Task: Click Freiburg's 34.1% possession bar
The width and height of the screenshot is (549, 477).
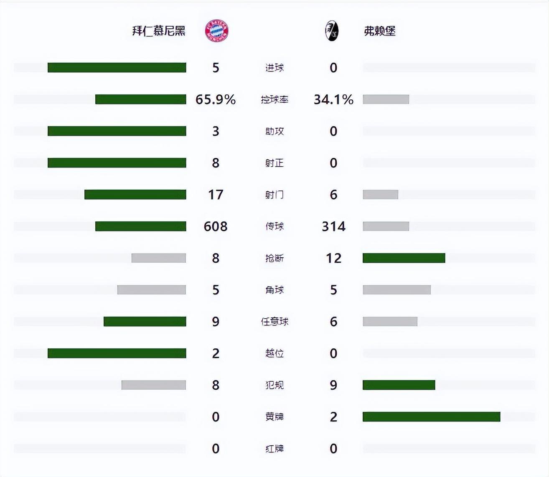Action: pos(386,99)
